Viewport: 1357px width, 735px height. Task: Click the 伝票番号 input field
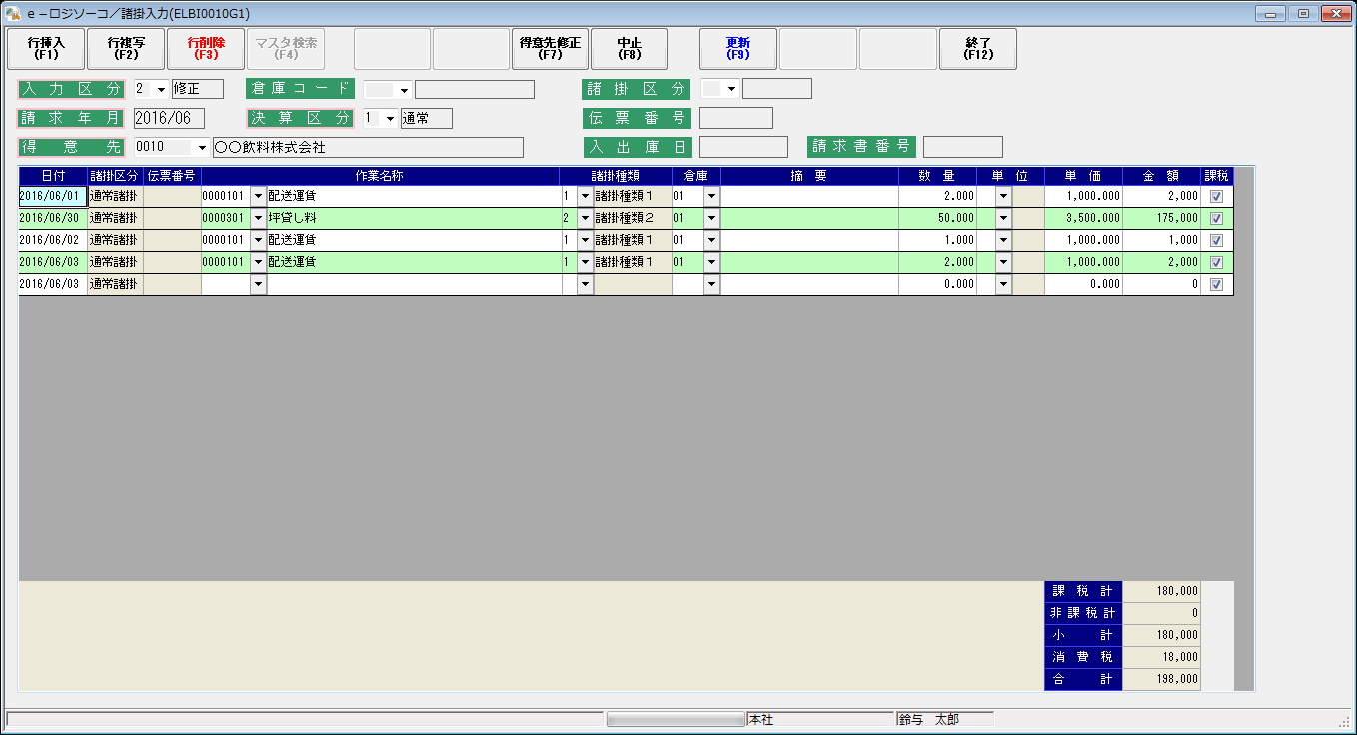point(735,118)
